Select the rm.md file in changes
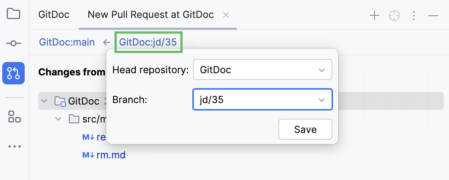 click(x=111, y=155)
